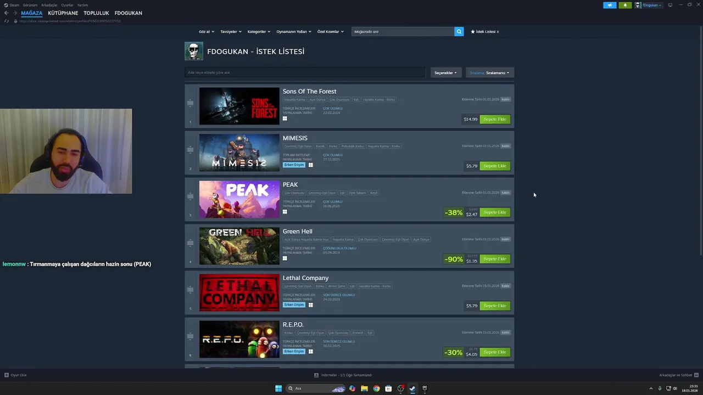Switch to the FDOGUKAN profile tab
703x395 pixels.
pos(129,13)
